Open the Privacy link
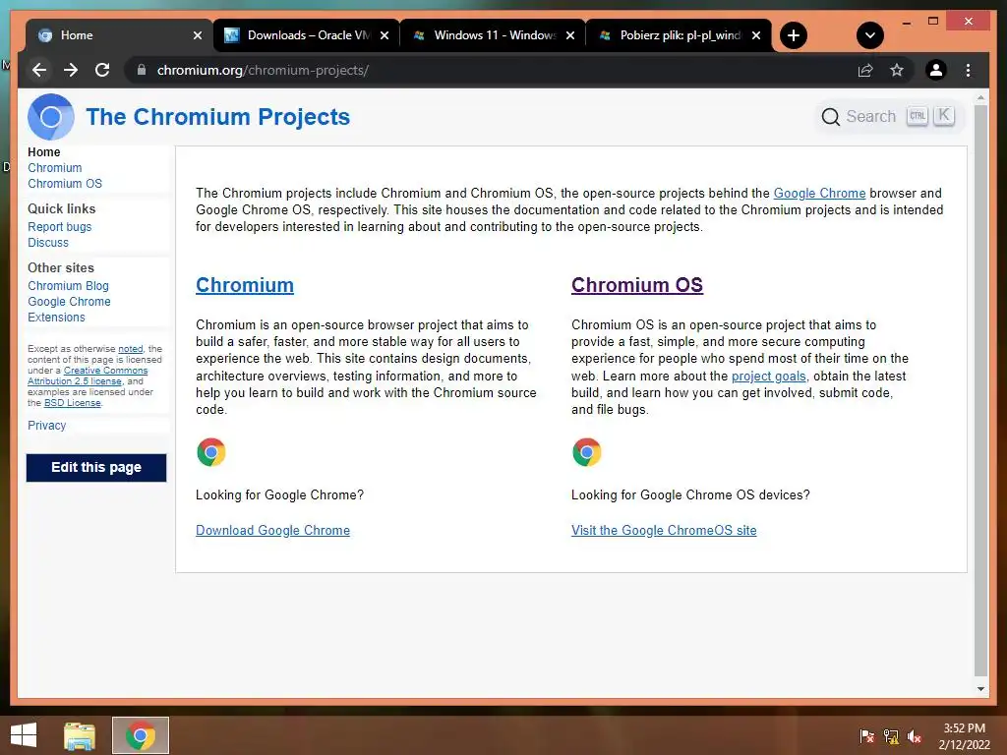This screenshot has width=1007, height=755. tap(47, 425)
